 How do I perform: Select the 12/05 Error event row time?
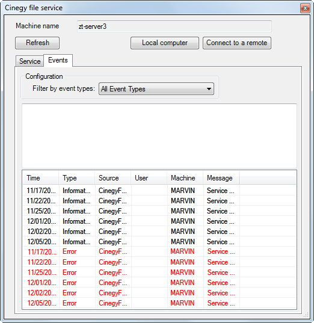[42, 303]
